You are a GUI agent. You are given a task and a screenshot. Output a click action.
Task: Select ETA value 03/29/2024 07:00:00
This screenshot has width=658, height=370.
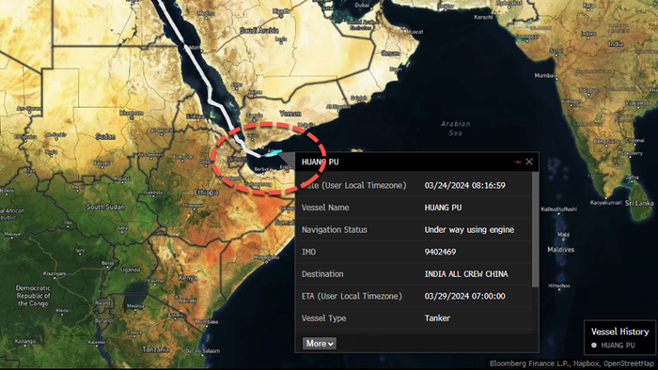(x=465, y=296)
